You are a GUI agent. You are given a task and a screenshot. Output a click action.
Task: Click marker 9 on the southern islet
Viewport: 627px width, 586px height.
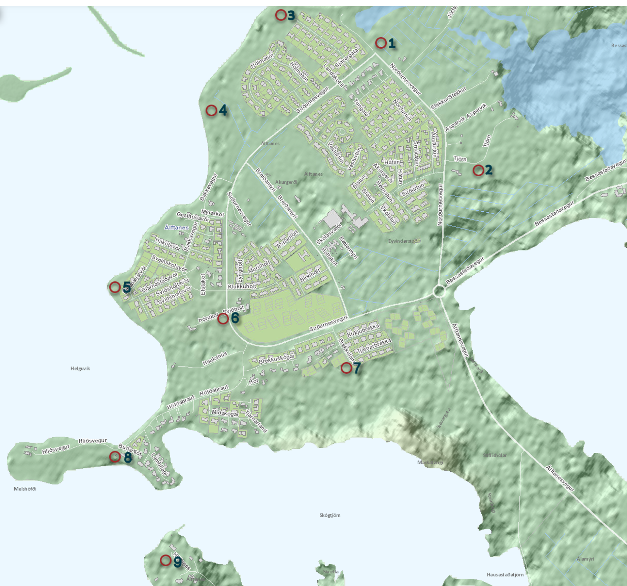click(x=166, y=560)
